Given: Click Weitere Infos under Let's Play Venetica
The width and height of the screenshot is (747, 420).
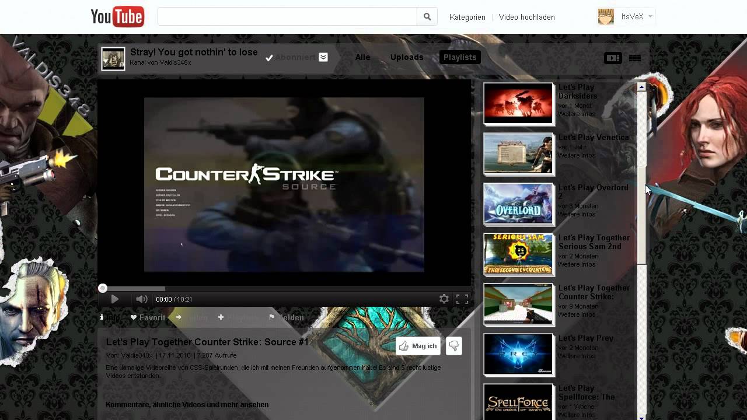Looking at the screenshot, I should [x=577, y=156].
